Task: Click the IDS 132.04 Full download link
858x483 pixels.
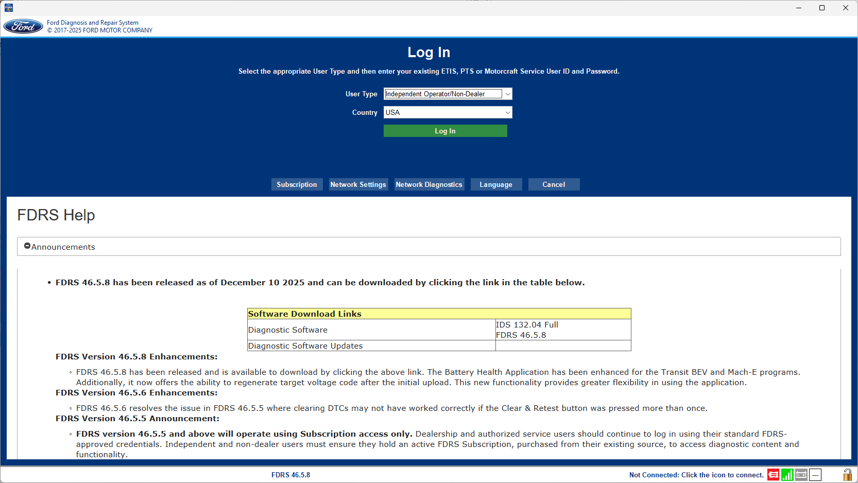Action: [527, 325]
